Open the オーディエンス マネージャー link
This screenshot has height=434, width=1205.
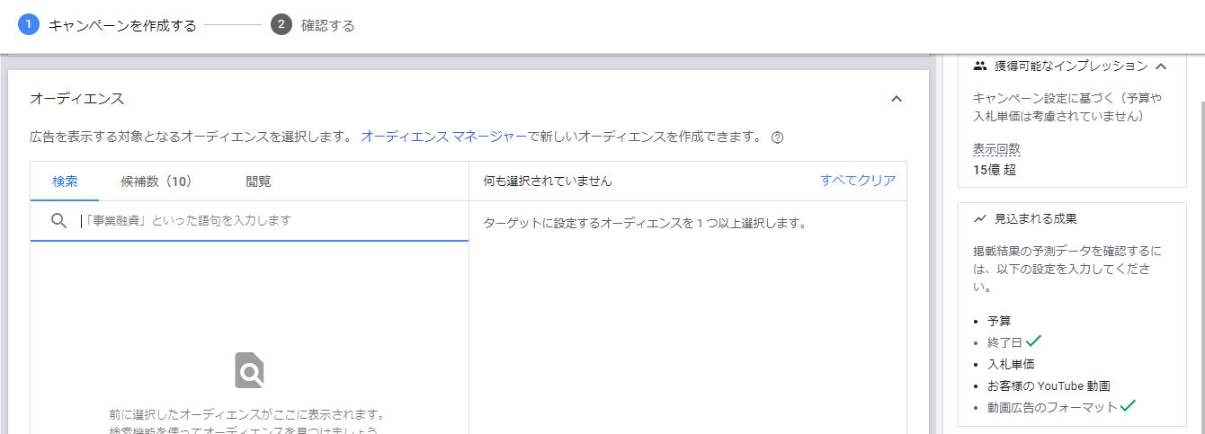coord(443,137)
